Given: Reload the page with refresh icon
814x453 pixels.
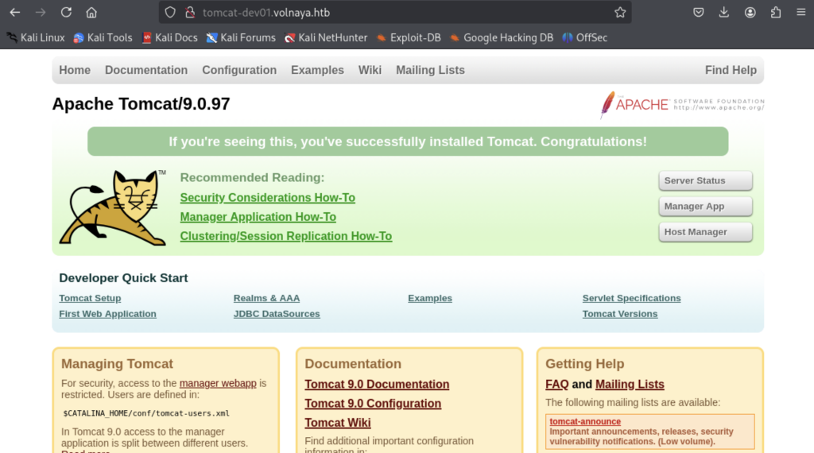Looking at the screenshot, I should [66, 13].
